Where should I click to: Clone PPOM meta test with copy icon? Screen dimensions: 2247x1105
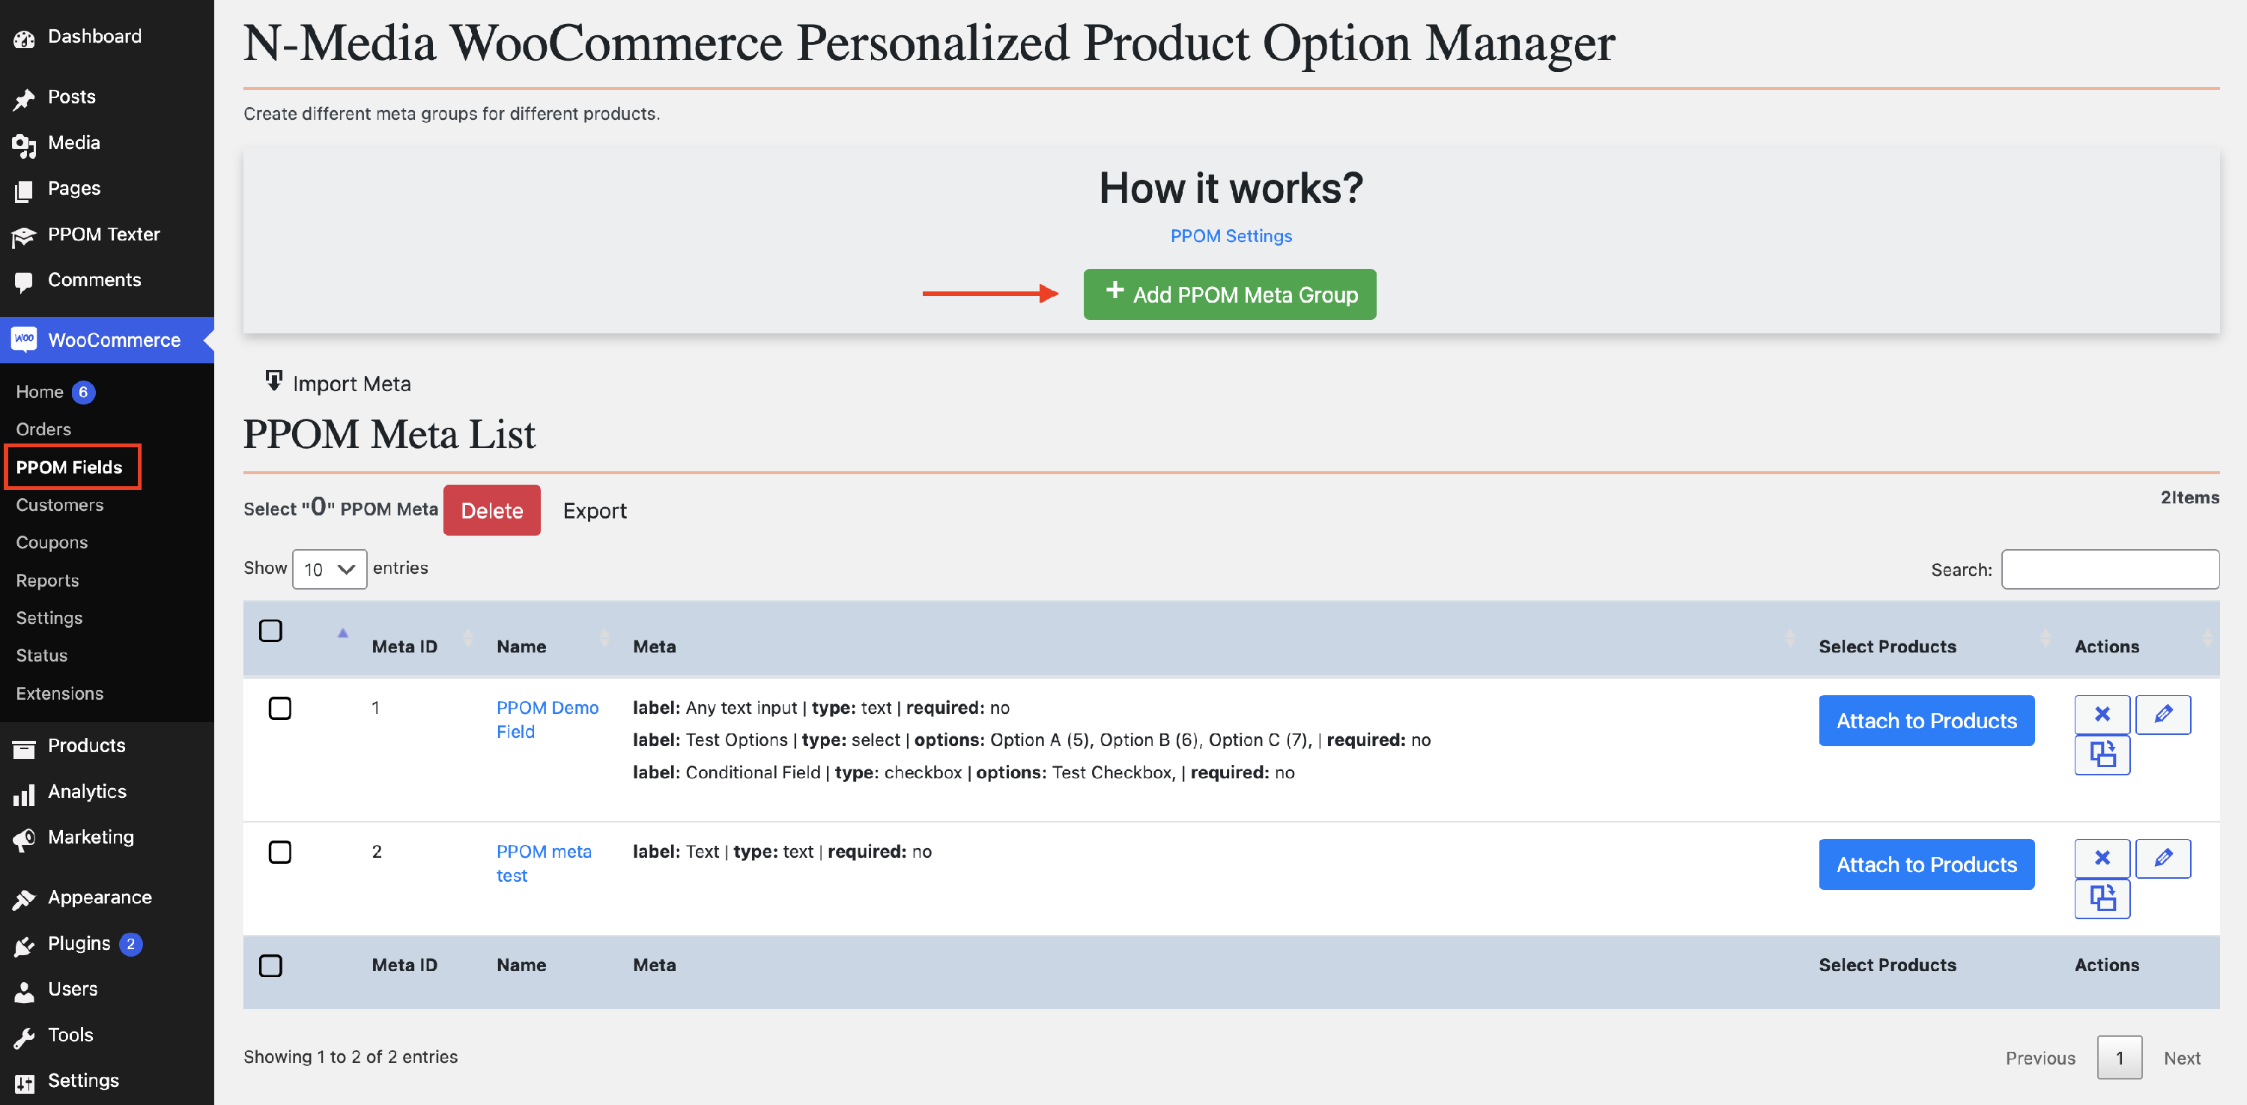pyautogui.click(x=2102, y=898)
